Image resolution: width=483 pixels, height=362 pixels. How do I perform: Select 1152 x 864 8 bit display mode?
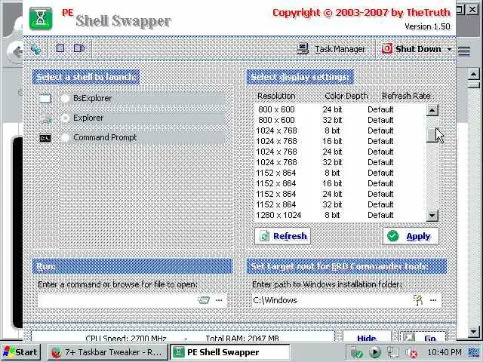pyautogui.click(x=340, y=173)
